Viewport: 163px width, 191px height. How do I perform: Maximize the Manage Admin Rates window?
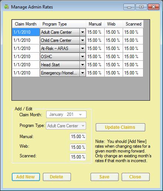(141, 7)
